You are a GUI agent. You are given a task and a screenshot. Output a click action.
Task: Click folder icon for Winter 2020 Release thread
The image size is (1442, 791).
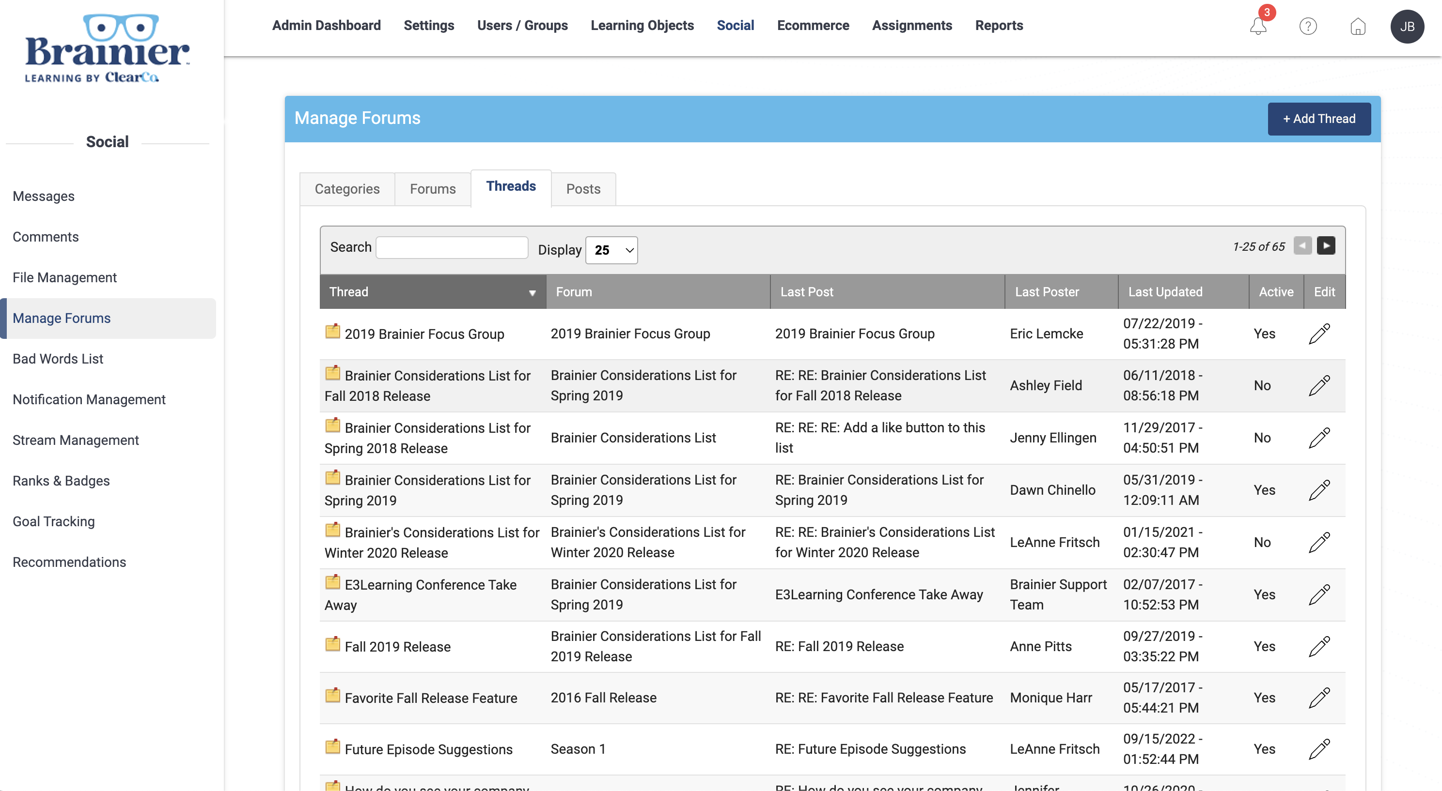click(x=332, y=529)
